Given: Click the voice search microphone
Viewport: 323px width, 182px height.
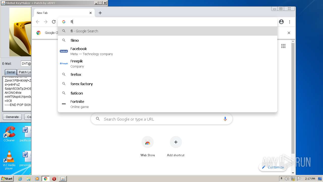Looking at the screenshot, I should pyautogui.click(x=225, y=119).
